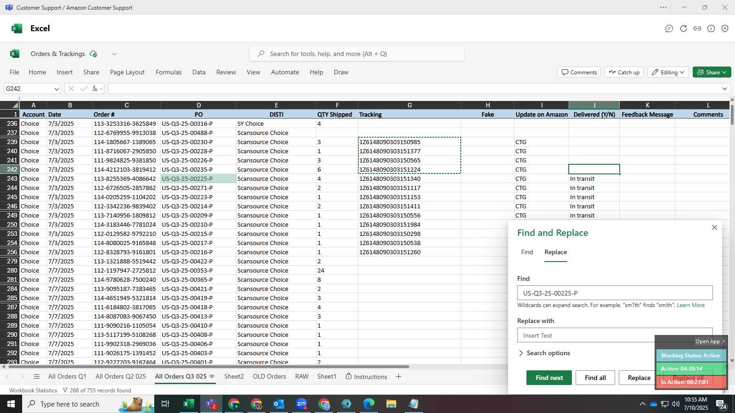The image size is (735, 413).
Task: Open Windows Start menu
Action: (11, 404)
